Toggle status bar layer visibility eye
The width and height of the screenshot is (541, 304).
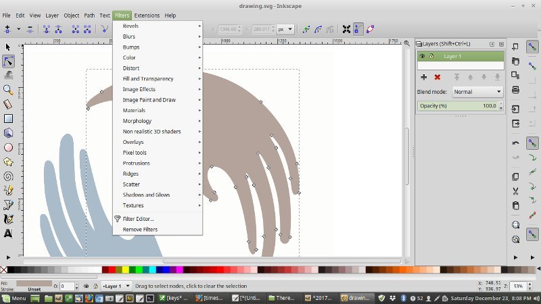coord(86,286)
